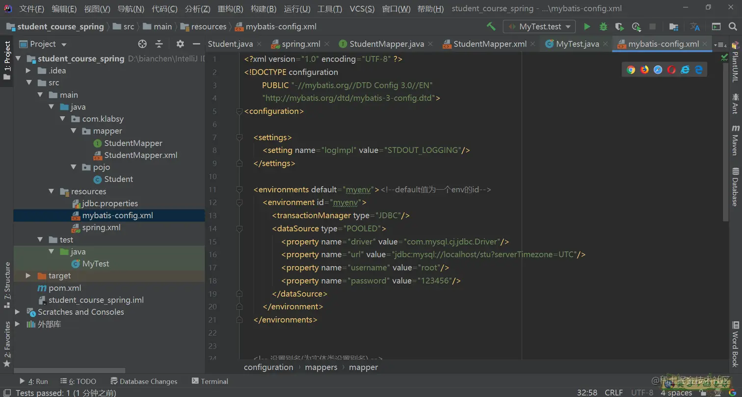Open Project panel settings gear

coord(180,44)
